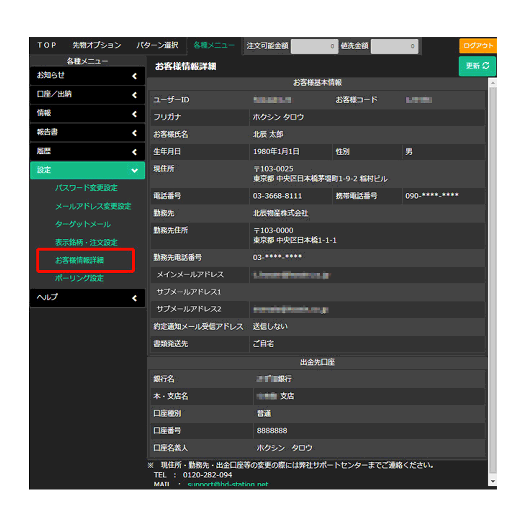Image resolution: width=526 pixels, height=526 pixels.
Task: Expand the 履歴 sidebar section
Action: click(87, 152)
